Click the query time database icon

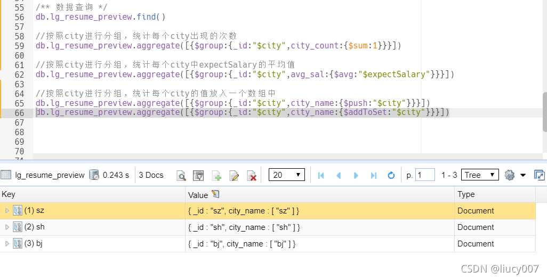pos(94,175)
